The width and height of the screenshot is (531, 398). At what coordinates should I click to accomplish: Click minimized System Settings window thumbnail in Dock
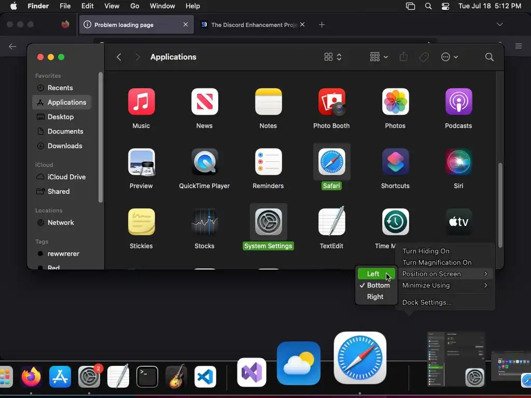(x=456, y=359)
